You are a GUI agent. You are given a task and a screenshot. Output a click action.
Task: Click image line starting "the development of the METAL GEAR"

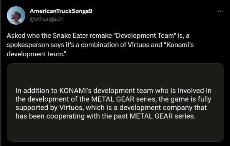(x=113, y=99)
